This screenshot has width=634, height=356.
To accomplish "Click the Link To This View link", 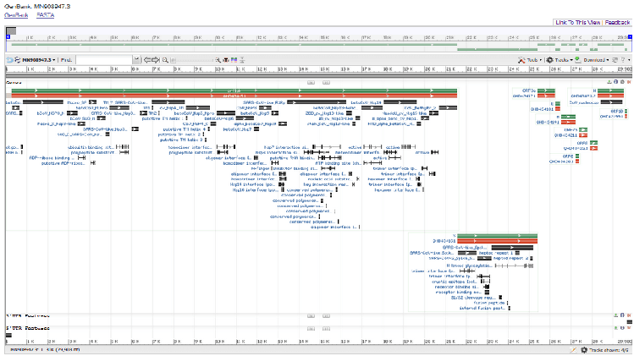I will [578, 23].
